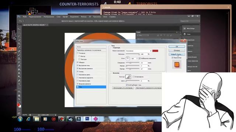
Task: Enable the Тиснение (Bevel) style checkbox
Action: (78, 53)
